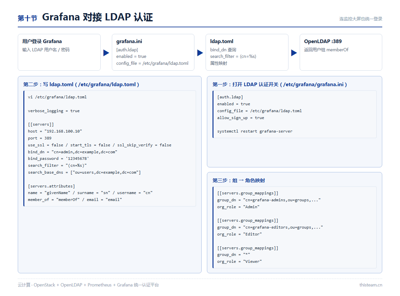Image resolution: width=400 pixels, height=296 pixels.
Task: Click 'verbose_logging = true' line
Action: tap(54, 111)
